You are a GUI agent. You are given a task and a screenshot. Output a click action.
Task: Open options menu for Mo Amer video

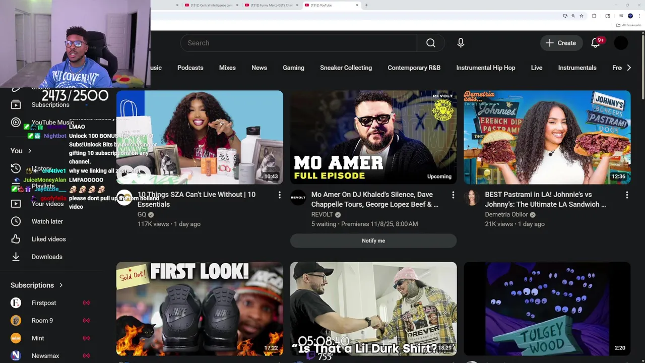[453, 195]
